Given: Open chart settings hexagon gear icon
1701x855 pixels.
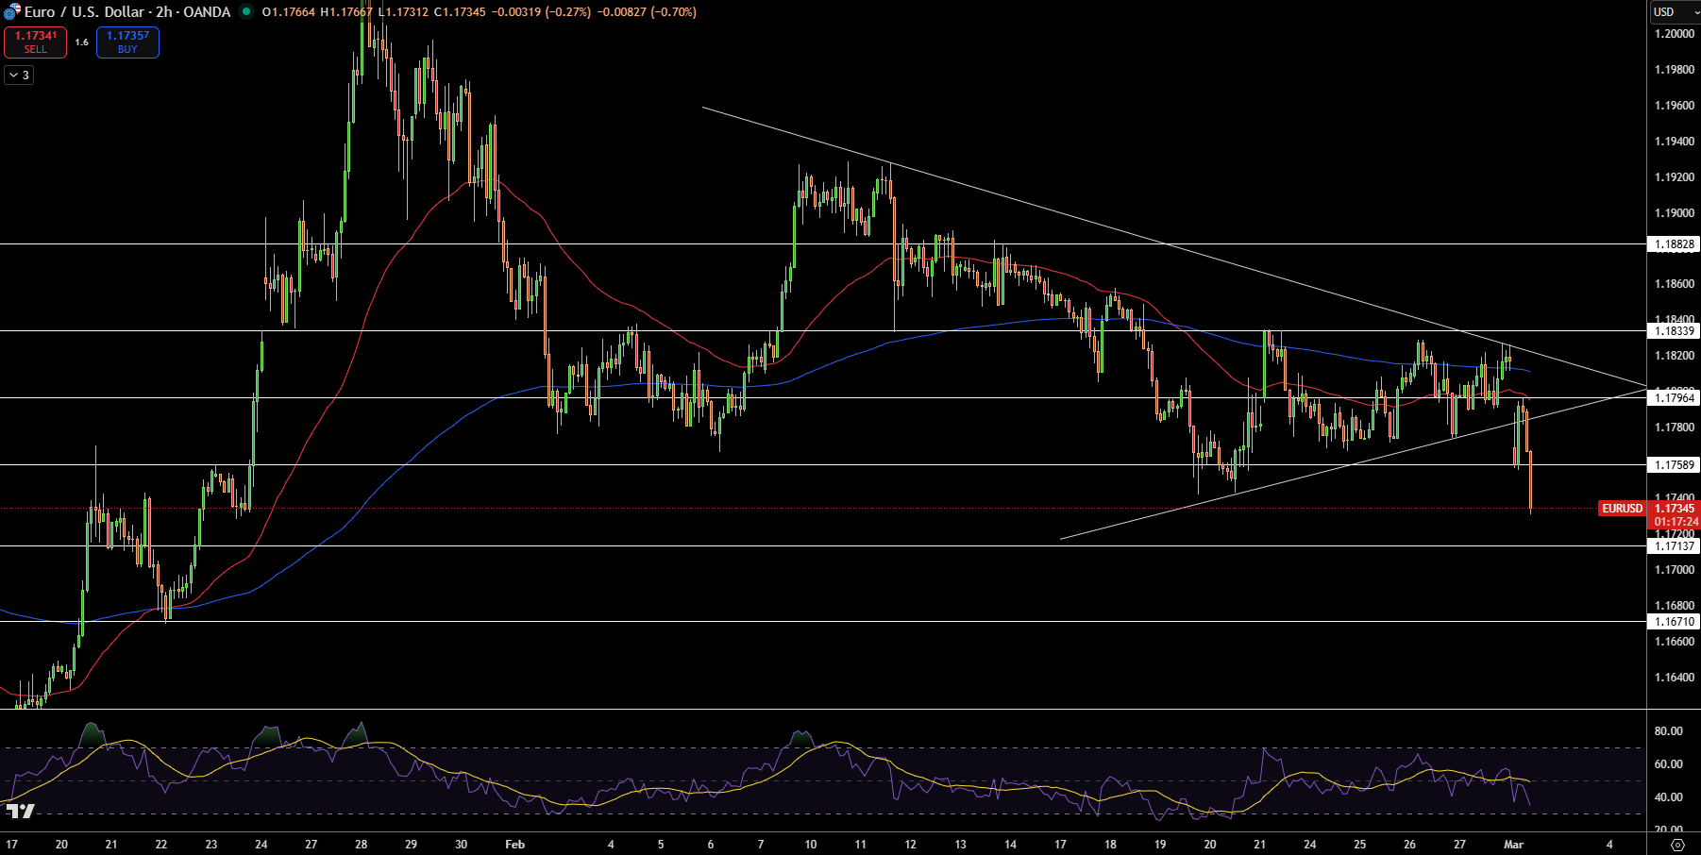Looking at the screenshot, I should (x=1677, y=845).
